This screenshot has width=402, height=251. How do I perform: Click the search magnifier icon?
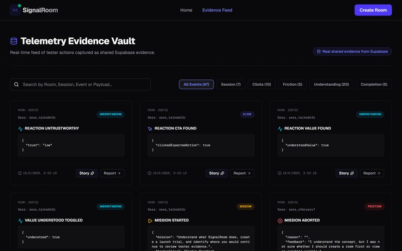[x=16, y=85]
